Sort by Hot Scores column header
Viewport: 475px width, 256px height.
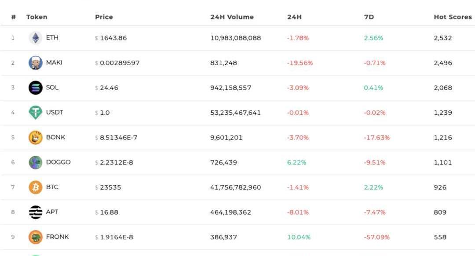click(453, 17)
